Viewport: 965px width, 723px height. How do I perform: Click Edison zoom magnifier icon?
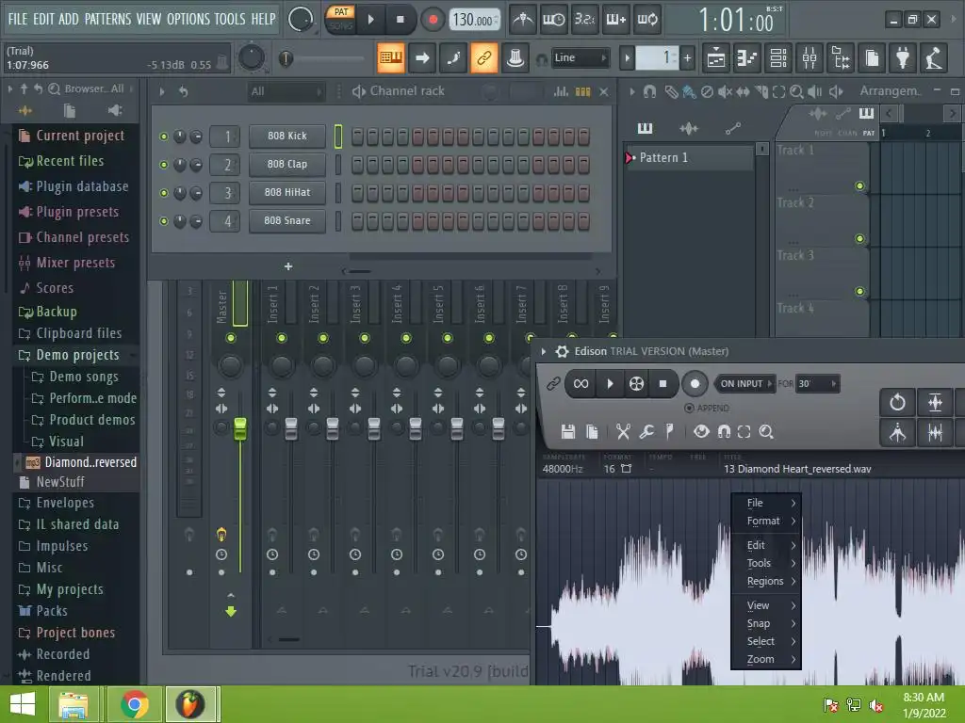[x=766, y=431]
